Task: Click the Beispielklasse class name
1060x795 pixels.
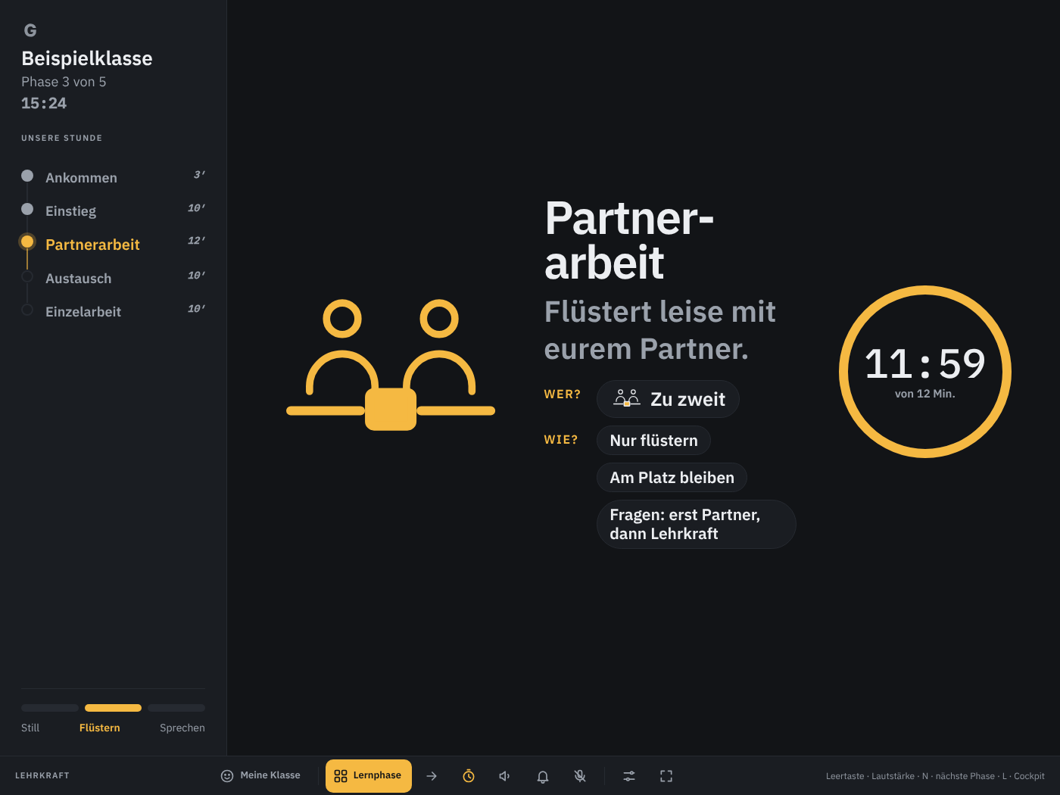Action: [x=87, y=58]
